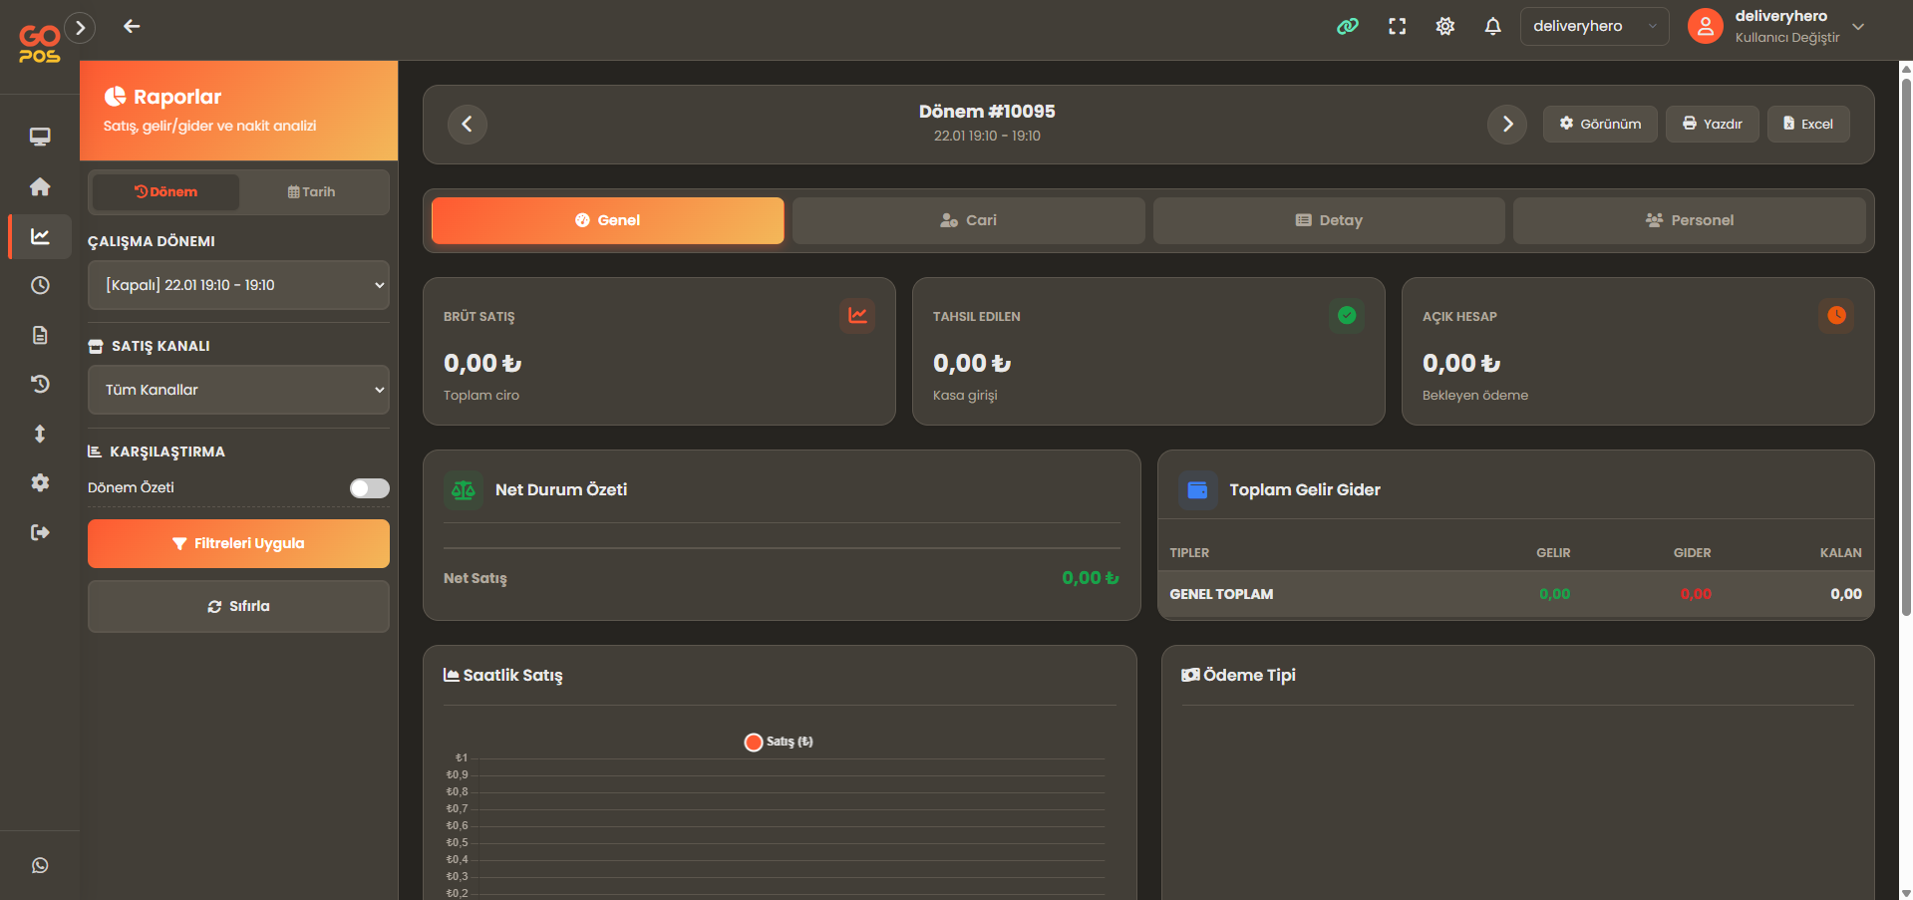Switch to the Genel tab

[x=608, y=220]
